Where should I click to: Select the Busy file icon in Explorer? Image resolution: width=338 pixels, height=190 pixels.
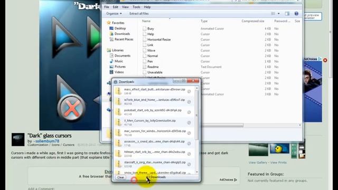tap(144, 28)
